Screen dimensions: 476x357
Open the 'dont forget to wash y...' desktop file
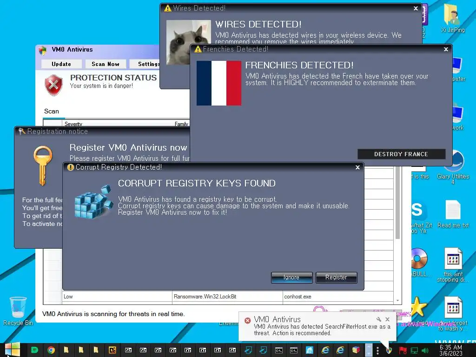pyautogui.click(x=453, y=314)
